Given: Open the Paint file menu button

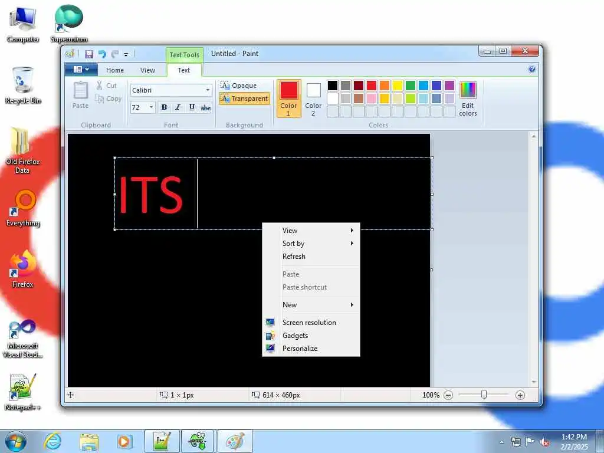Looking at the screenshot, I should pos(81,70).
